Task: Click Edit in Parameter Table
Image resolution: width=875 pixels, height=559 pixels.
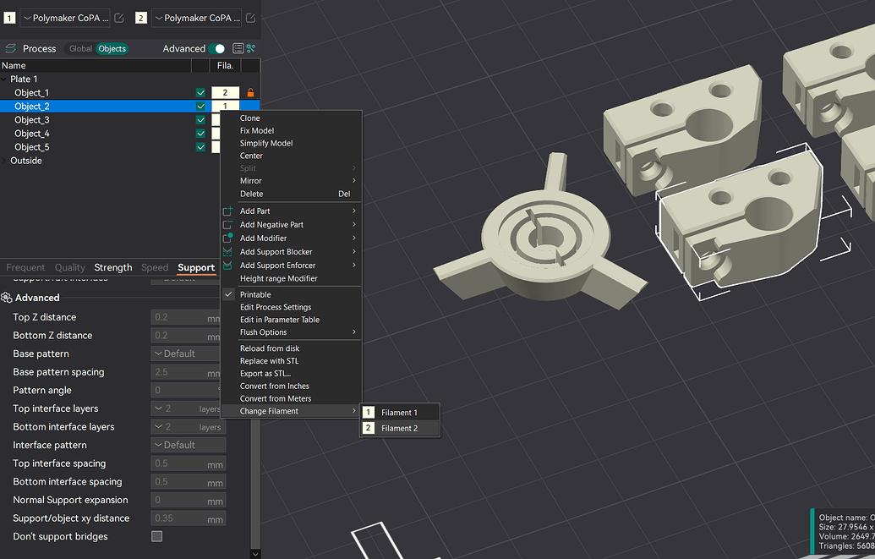Action: pyautogui.click(x=292, y=320)
